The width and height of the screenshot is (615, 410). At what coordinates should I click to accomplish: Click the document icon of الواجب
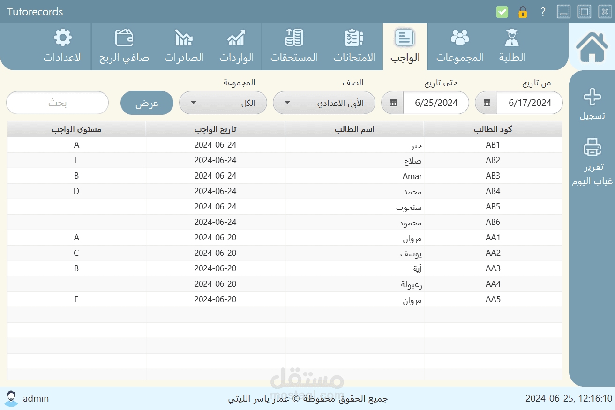point(405,37)
